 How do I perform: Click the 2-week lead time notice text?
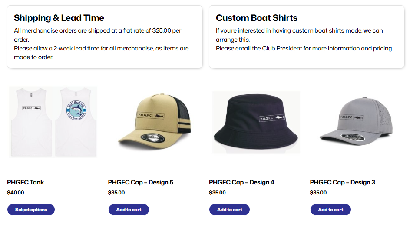pos(101,48)
